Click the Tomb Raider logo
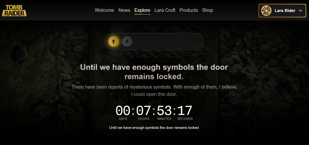The width and height of the screenshot is (309, 145). tap(14, 10)
